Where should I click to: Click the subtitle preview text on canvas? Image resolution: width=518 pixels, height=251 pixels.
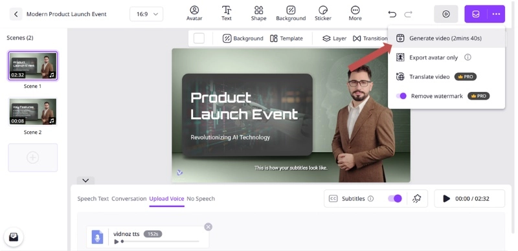coord(291,168)
